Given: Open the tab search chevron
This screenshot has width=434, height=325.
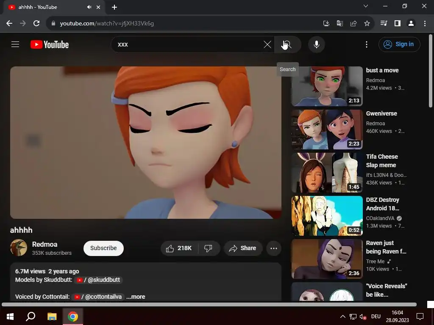Looking at the screenshot, I should coord(366,6).
